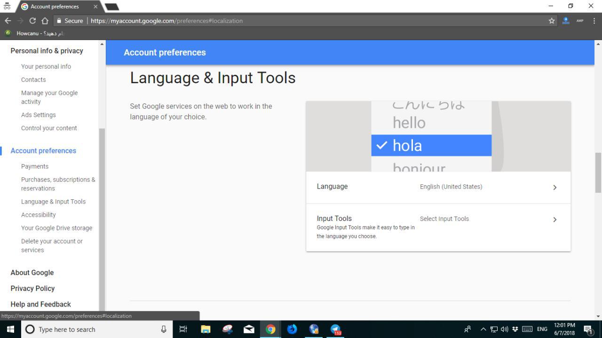Open Accessibility in the sidebar
The width and height of the screenshot is (602, 338).
click(x=38, y=215)
